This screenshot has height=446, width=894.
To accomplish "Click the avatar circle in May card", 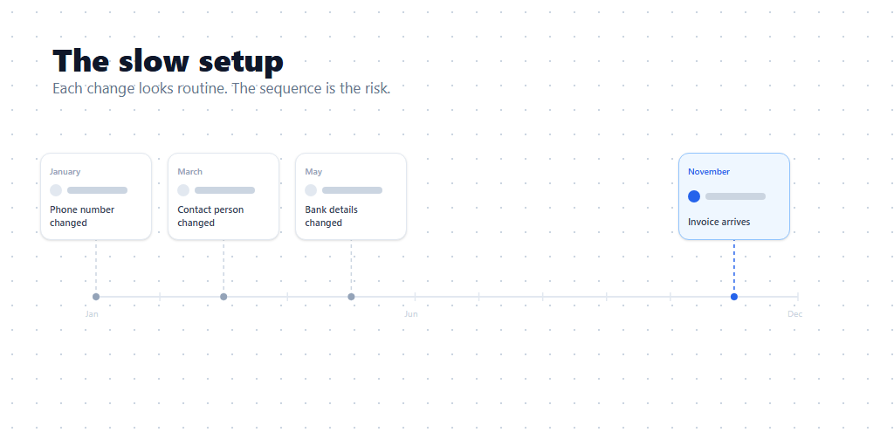I will 311,190.
